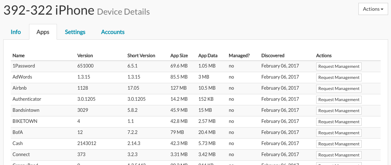
Task: Select the Bandsintown app name
Action: pyautogui.click(x=26, y=110)
